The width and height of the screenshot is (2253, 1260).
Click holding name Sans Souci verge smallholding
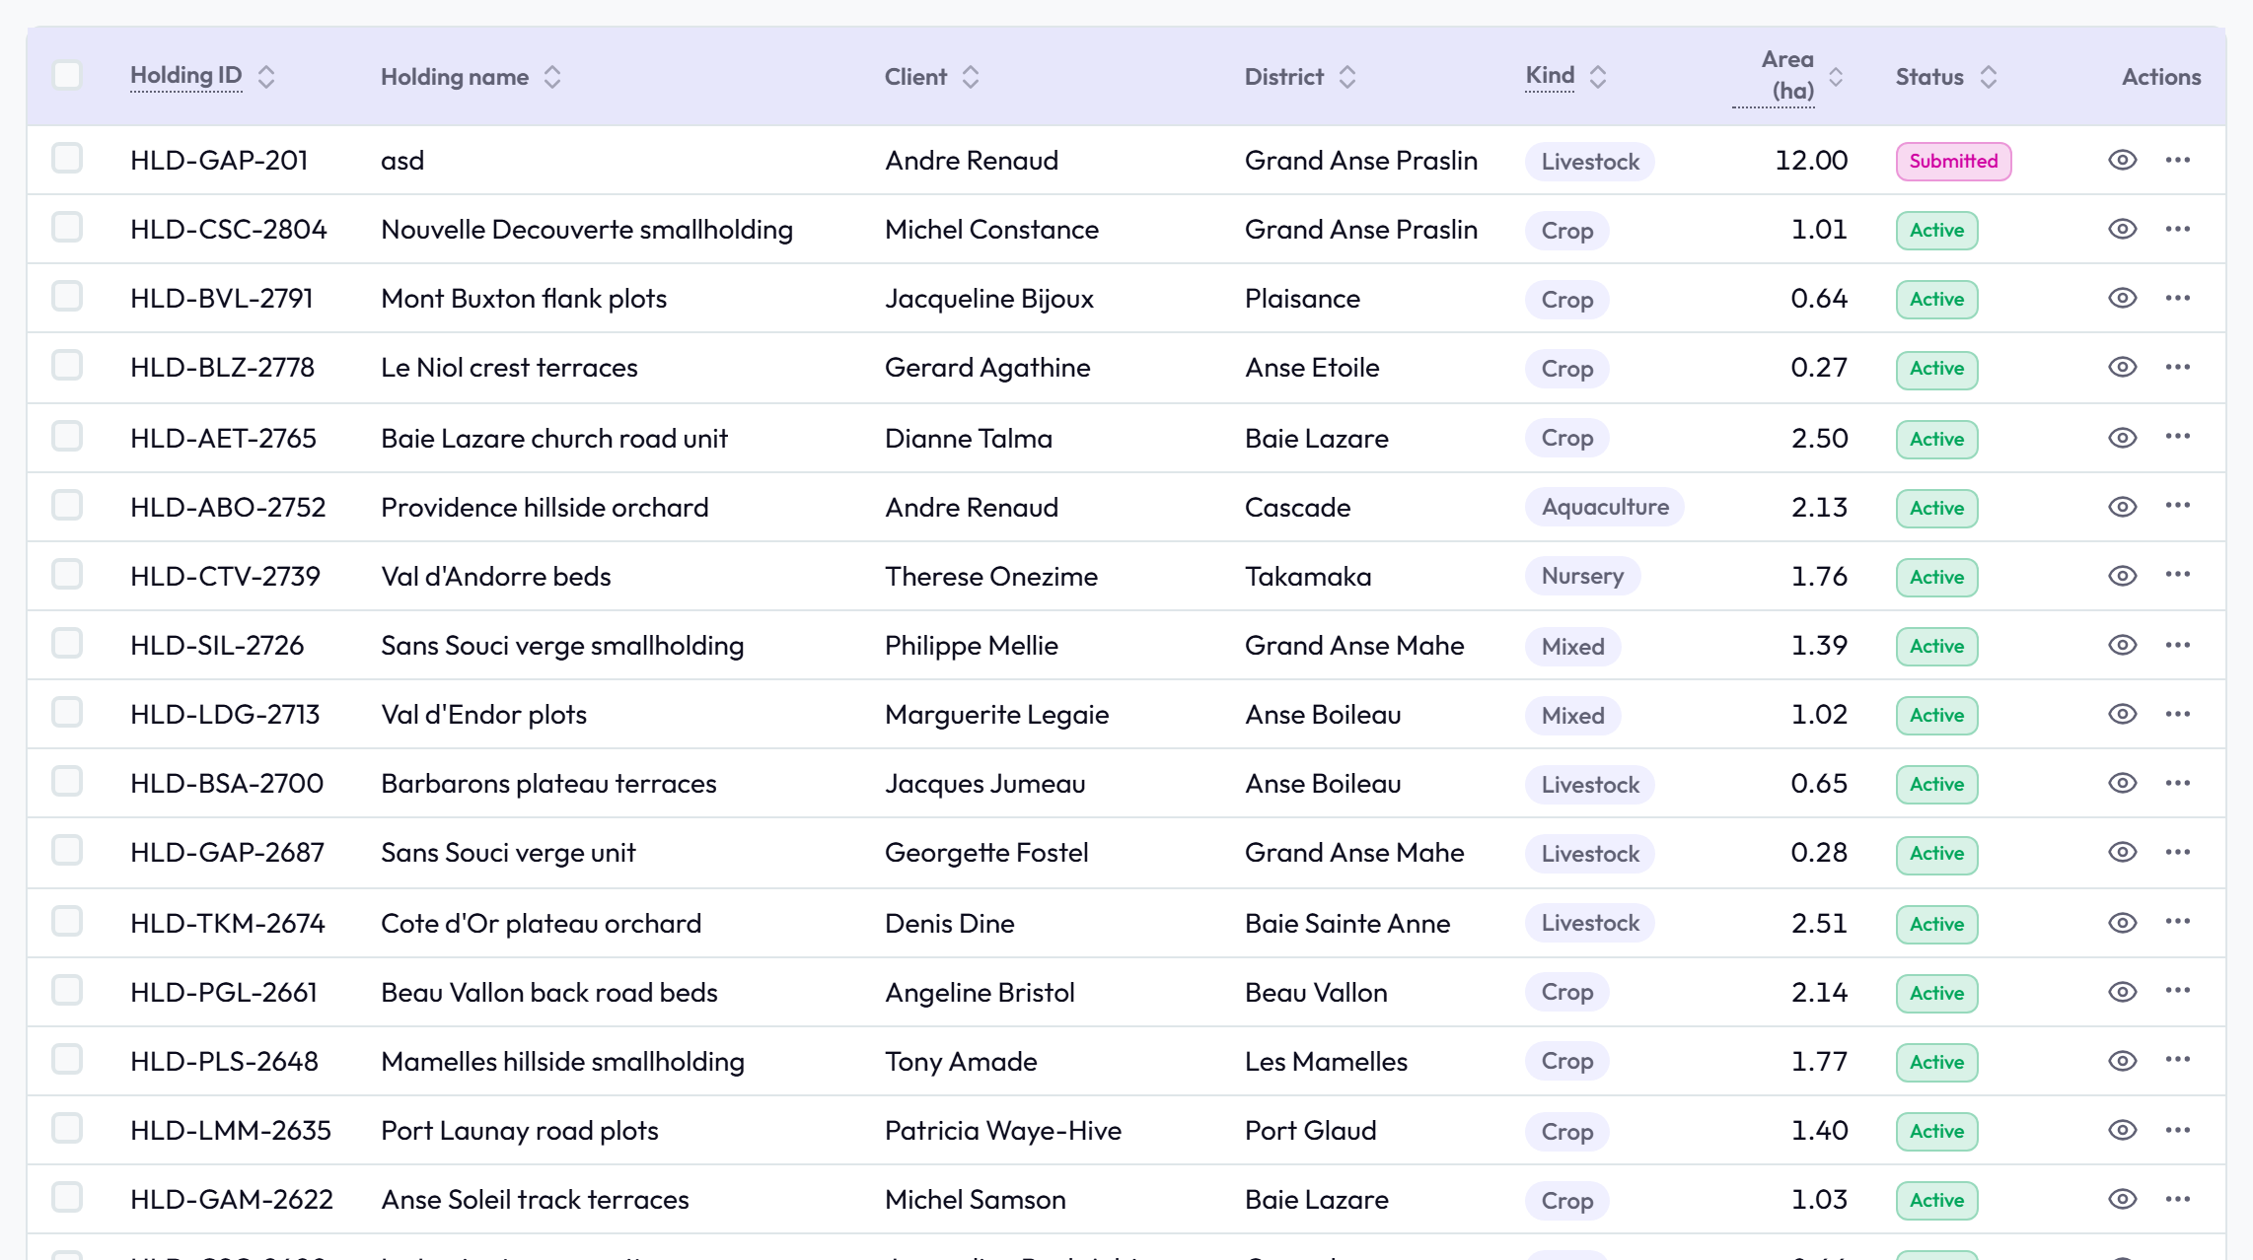pos(562,645)
